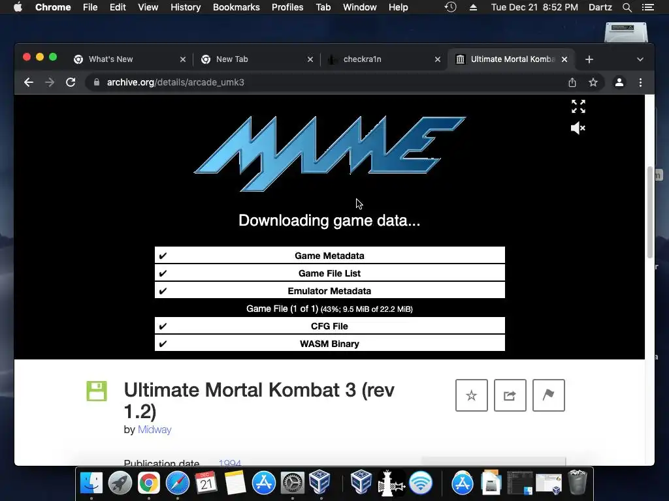Viewport: 669px width, 501px height.
Task: Click the WASM Binary row
Action: point(329,344)
